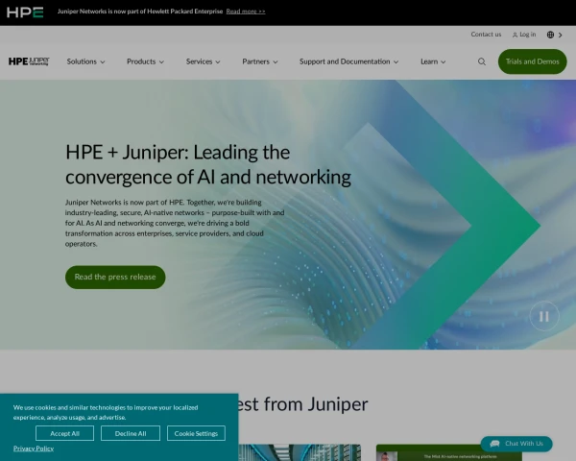Open the Contact us link
Screen dimensions: 576x461
(486, 35)
